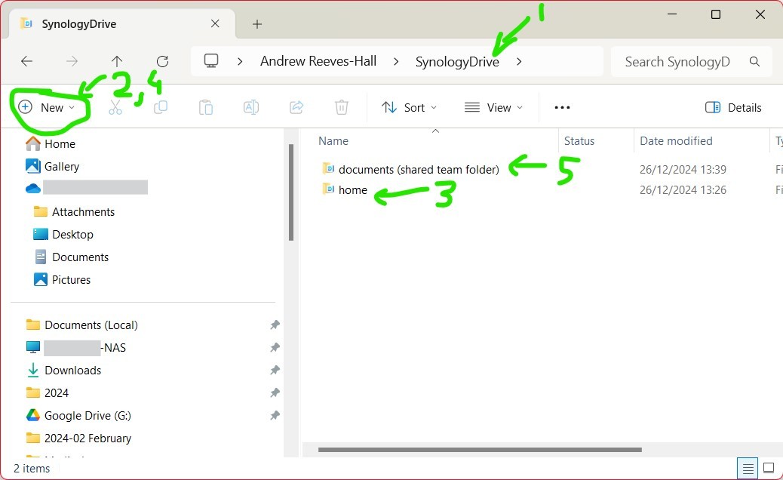Click Andrew Reeves-Hall in the address bar
Screen dimensions: 783x480
(x=318, y=62)
